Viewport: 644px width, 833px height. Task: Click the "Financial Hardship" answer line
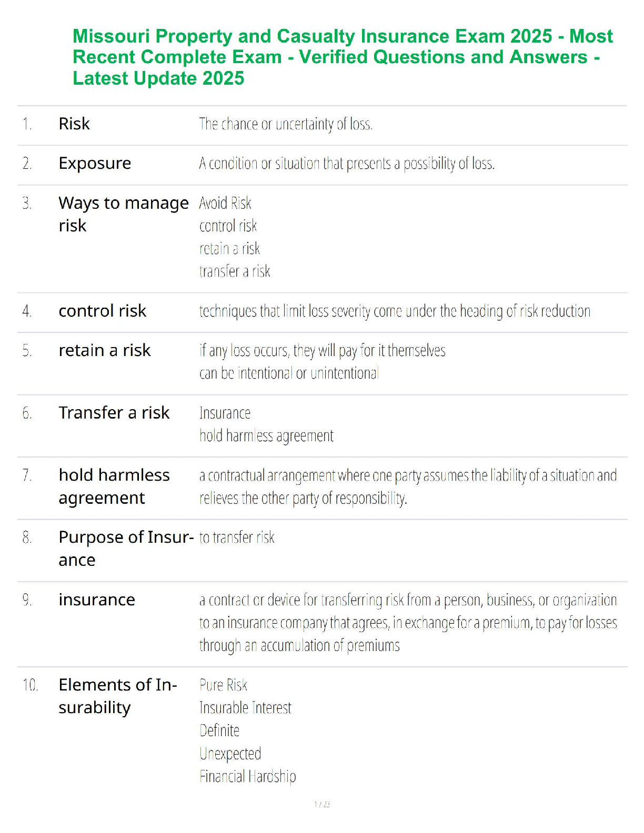click(x=247, y=776)
